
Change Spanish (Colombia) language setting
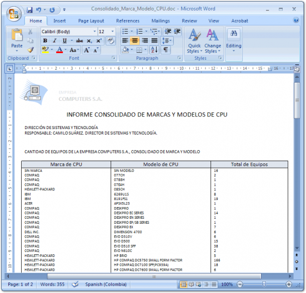click(x=106, y=284)
